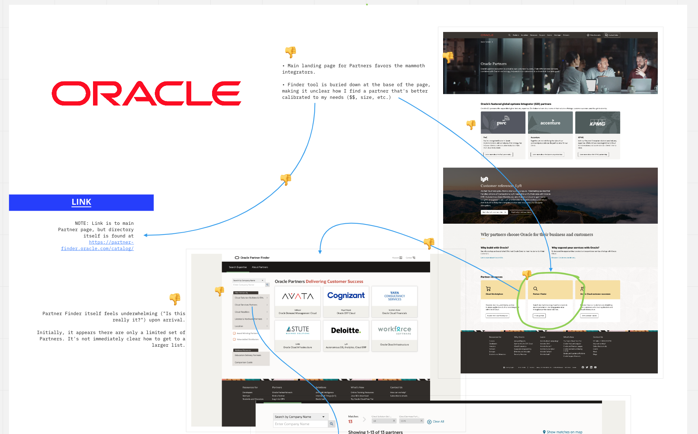This screenshot has height=434, width=698.
Task: Open the Cognizant partner tile
Action: 346,301
